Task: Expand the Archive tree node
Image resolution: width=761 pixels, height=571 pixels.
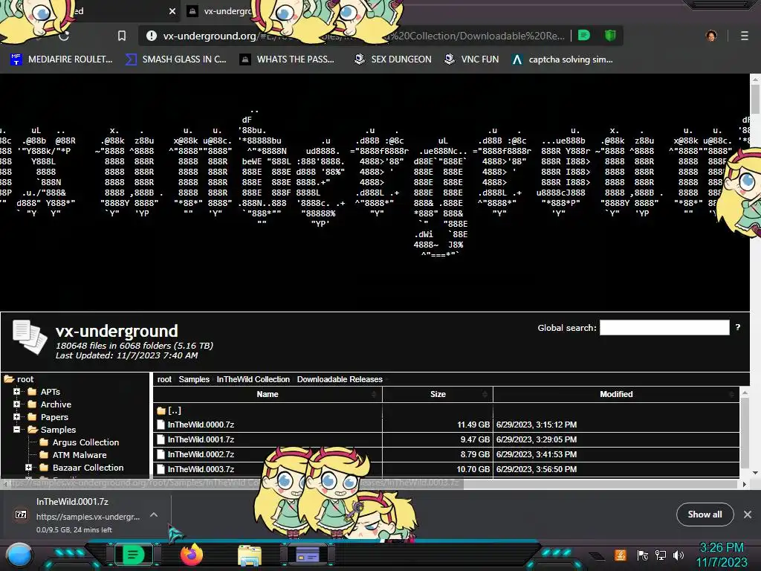Action: (16, 404)
